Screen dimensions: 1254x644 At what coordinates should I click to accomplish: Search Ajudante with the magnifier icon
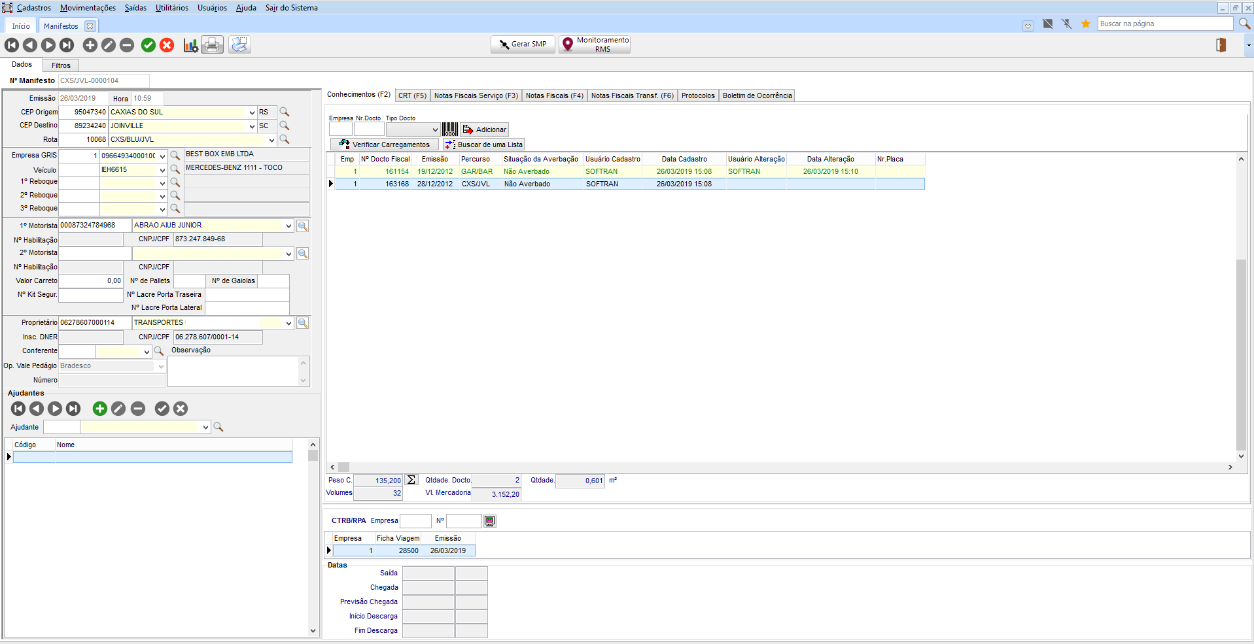click(x=218, y=427)
